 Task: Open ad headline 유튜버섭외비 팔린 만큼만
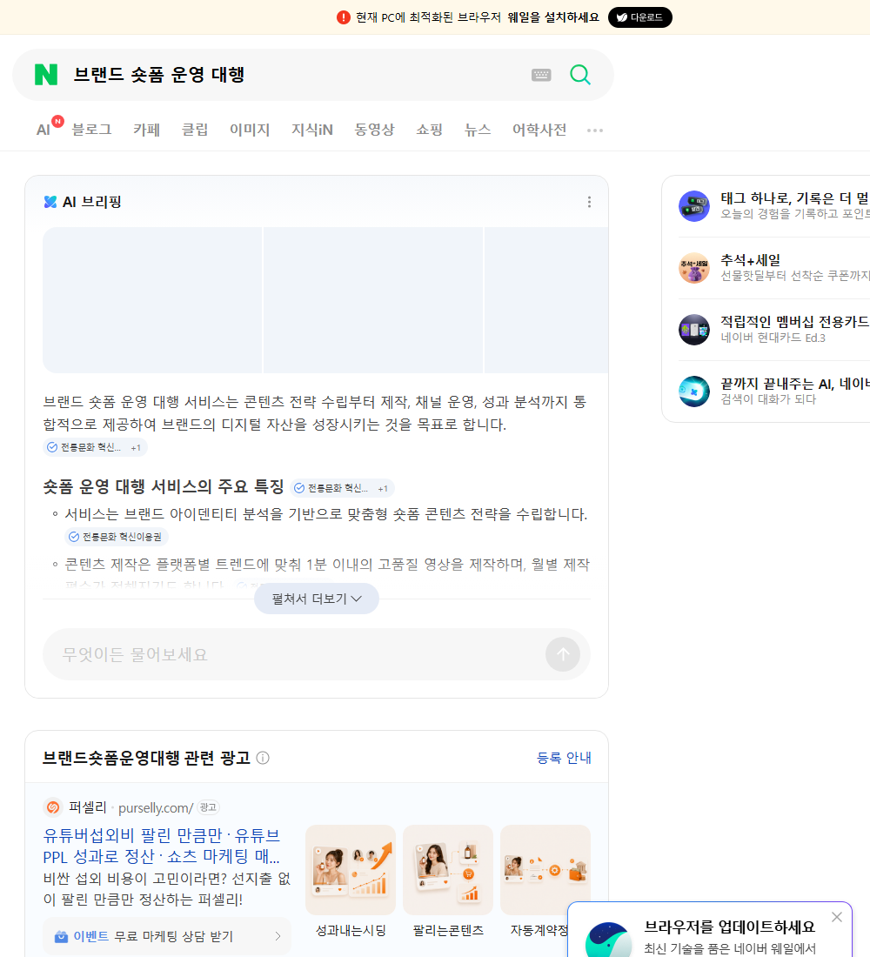(162, 846)
